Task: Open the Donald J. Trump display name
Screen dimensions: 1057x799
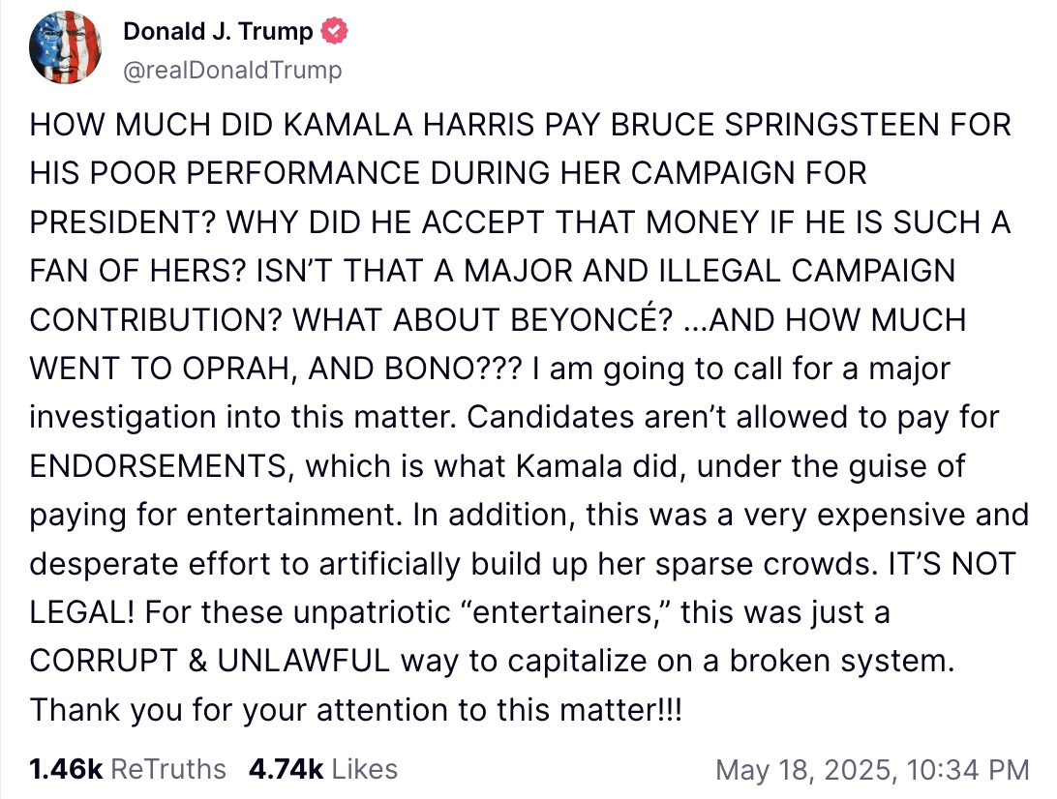Action: click(218, 31)
